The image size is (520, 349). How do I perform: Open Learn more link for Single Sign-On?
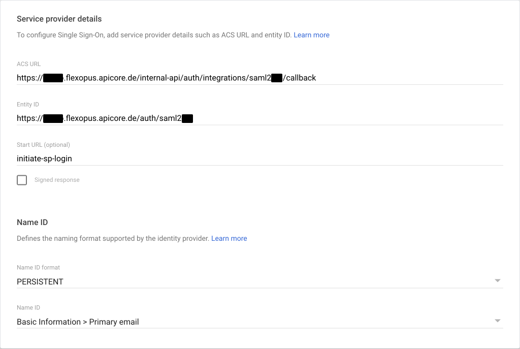tap(311, 35)
